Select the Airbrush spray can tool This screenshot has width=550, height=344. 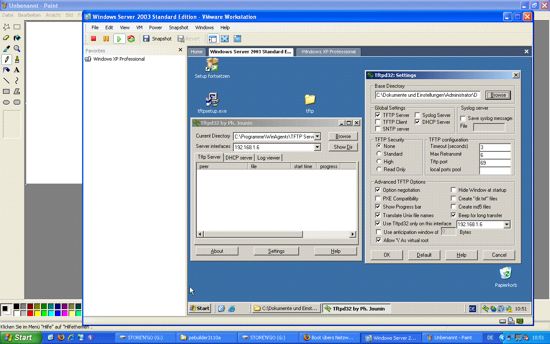(x=6, y=70)
